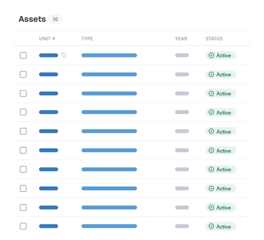Click the Active status badge in the third row

coord(221,93)
